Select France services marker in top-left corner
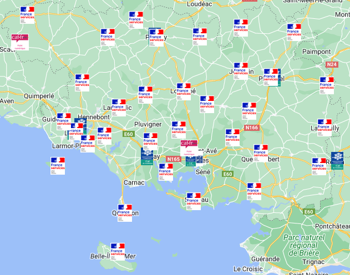 tap(27, 15)
